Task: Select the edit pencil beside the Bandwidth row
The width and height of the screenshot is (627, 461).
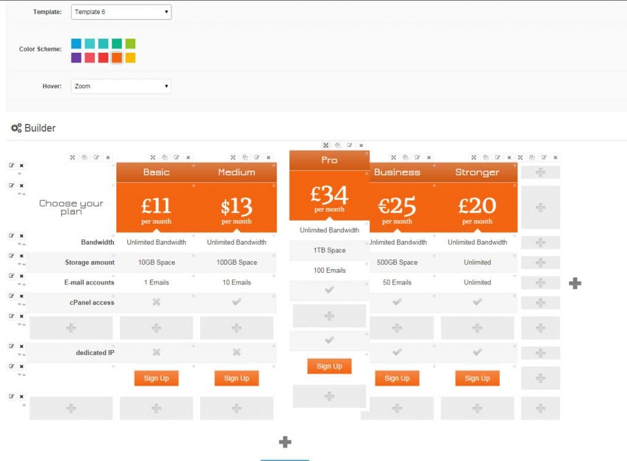Action: (10, 235)
